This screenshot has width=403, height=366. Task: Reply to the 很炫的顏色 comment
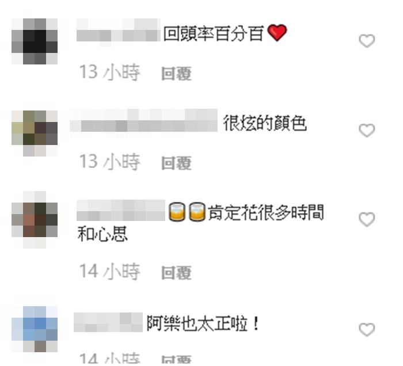tap(176, 163)
